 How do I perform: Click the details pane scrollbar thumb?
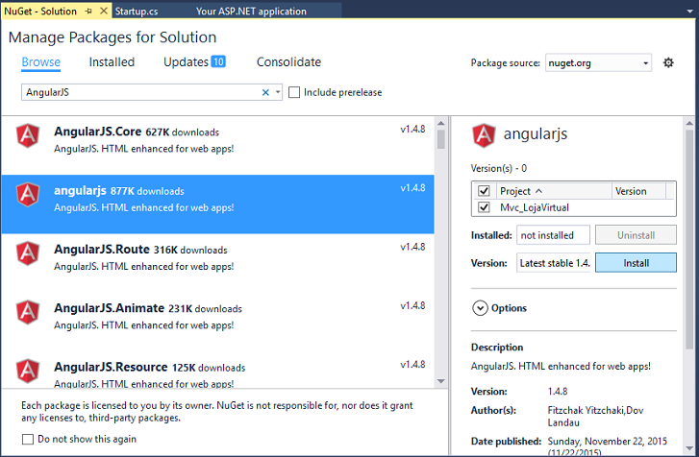pos(689,239)
